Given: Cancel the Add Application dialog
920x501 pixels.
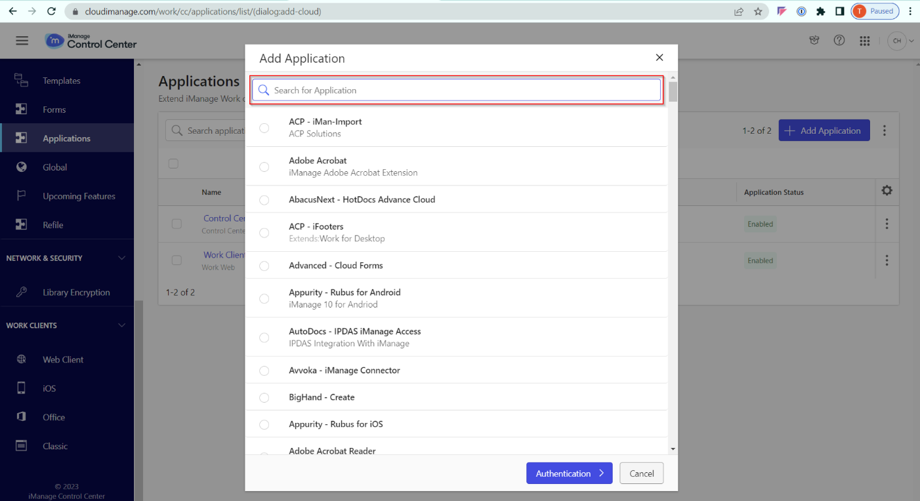Looking at the screenshot, I should click(641, 473).
